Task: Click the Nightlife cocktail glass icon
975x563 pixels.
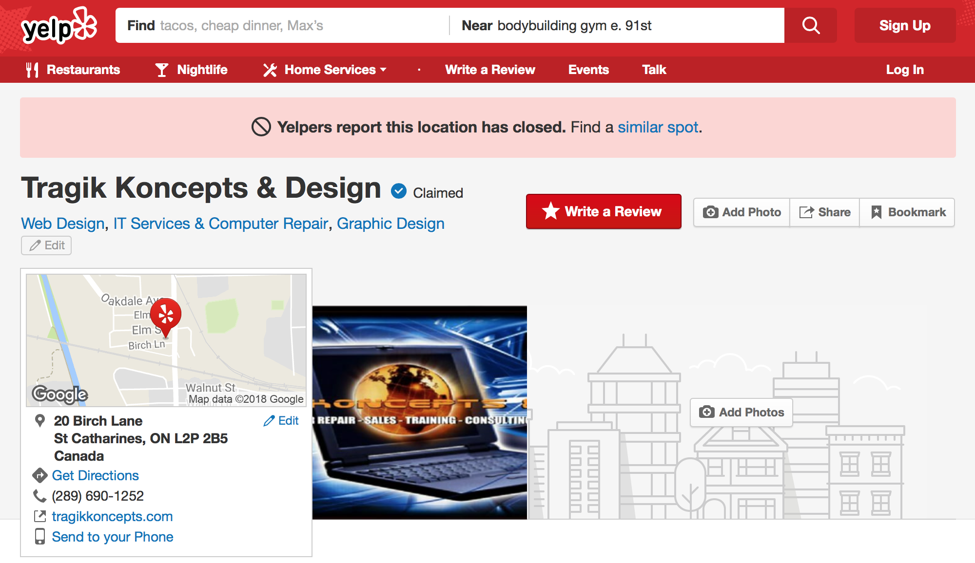Action: click(x=161, y=70)
